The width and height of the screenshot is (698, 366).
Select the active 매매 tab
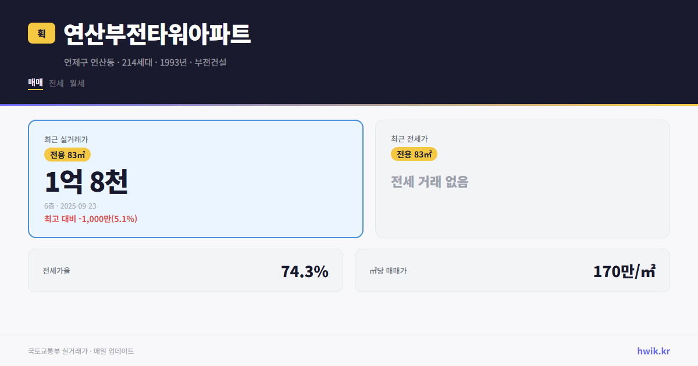[34, 83]
